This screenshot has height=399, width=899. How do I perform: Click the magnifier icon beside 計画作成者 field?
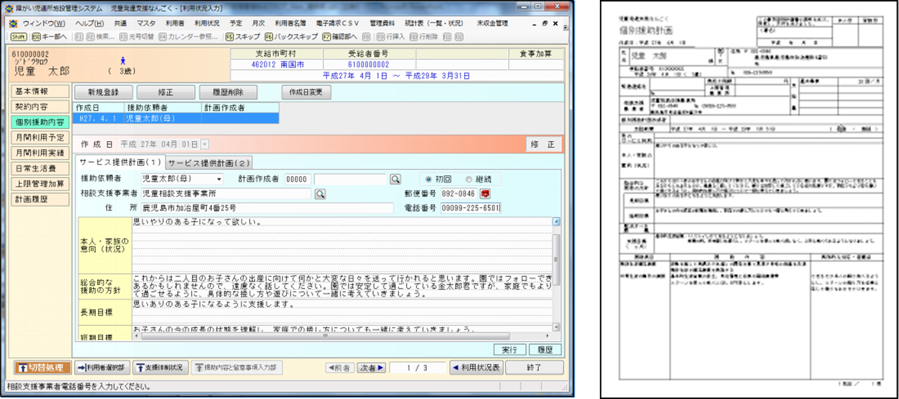click(395, 179)
